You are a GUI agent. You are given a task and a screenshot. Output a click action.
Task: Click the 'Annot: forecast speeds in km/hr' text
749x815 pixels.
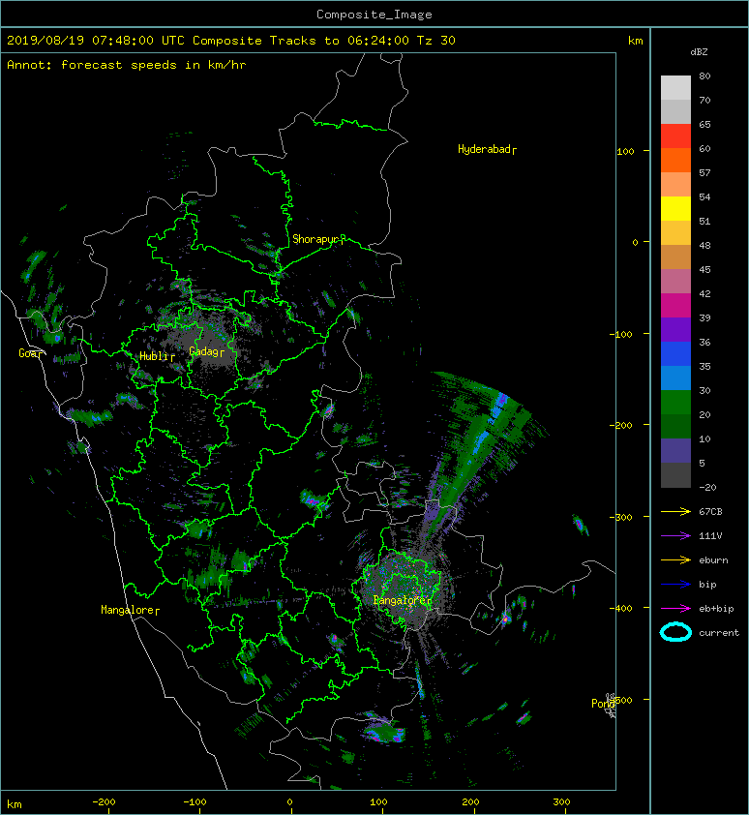coord(127,65)
